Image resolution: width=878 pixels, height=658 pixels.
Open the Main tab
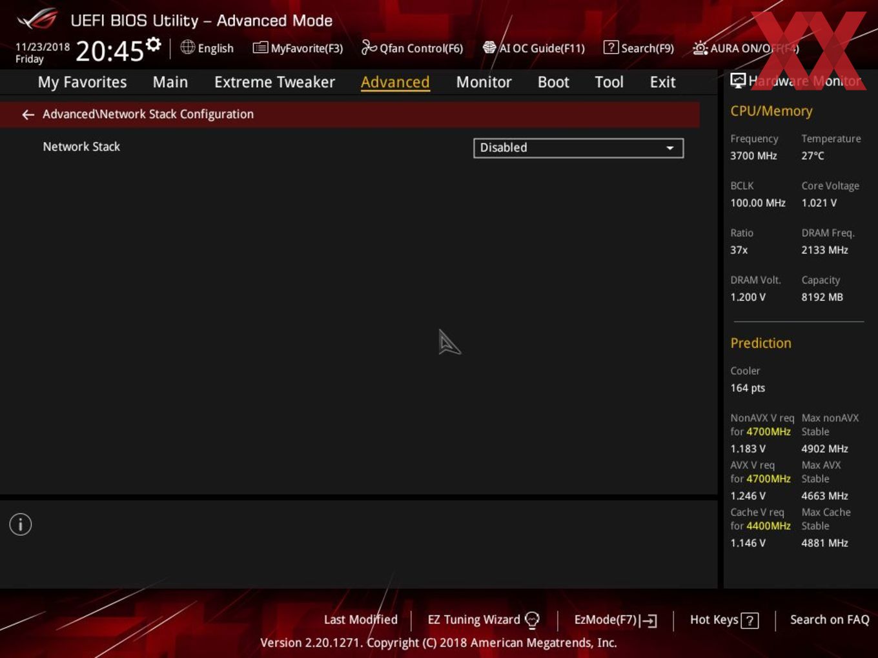coord(170,82)
